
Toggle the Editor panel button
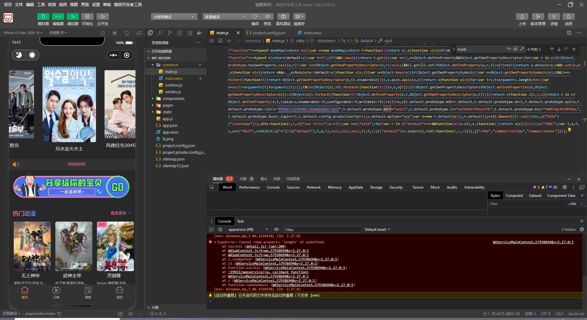point(58,17)
